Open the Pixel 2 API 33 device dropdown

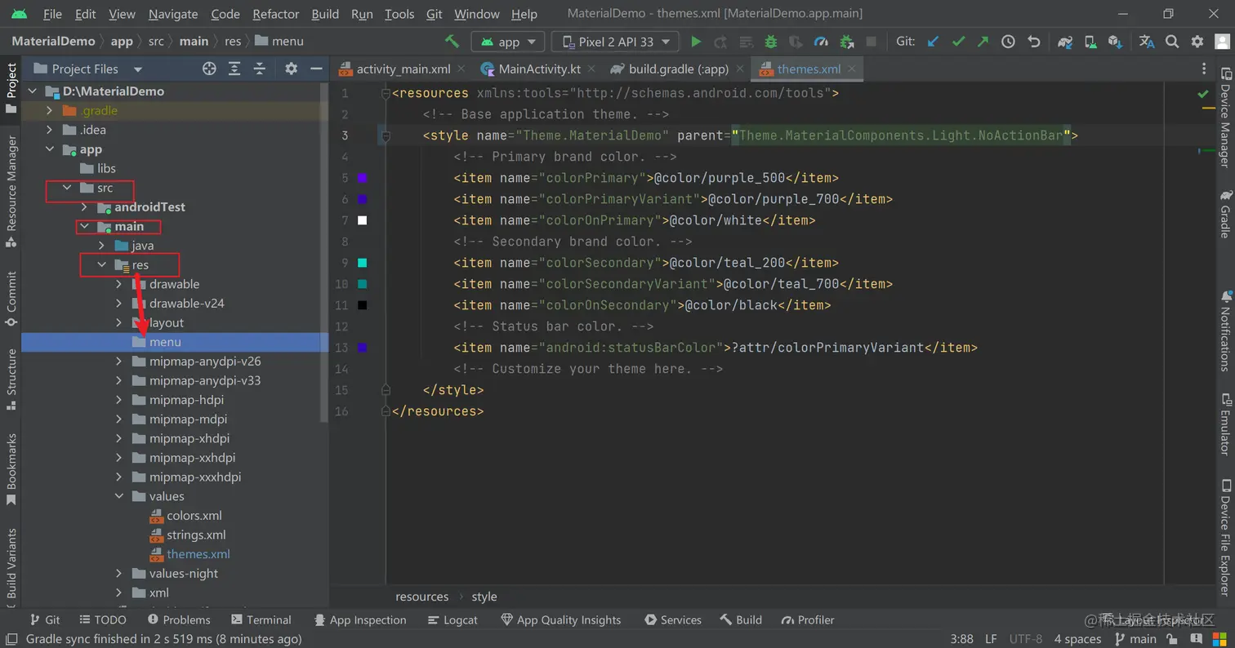click(x=615, y=42)
